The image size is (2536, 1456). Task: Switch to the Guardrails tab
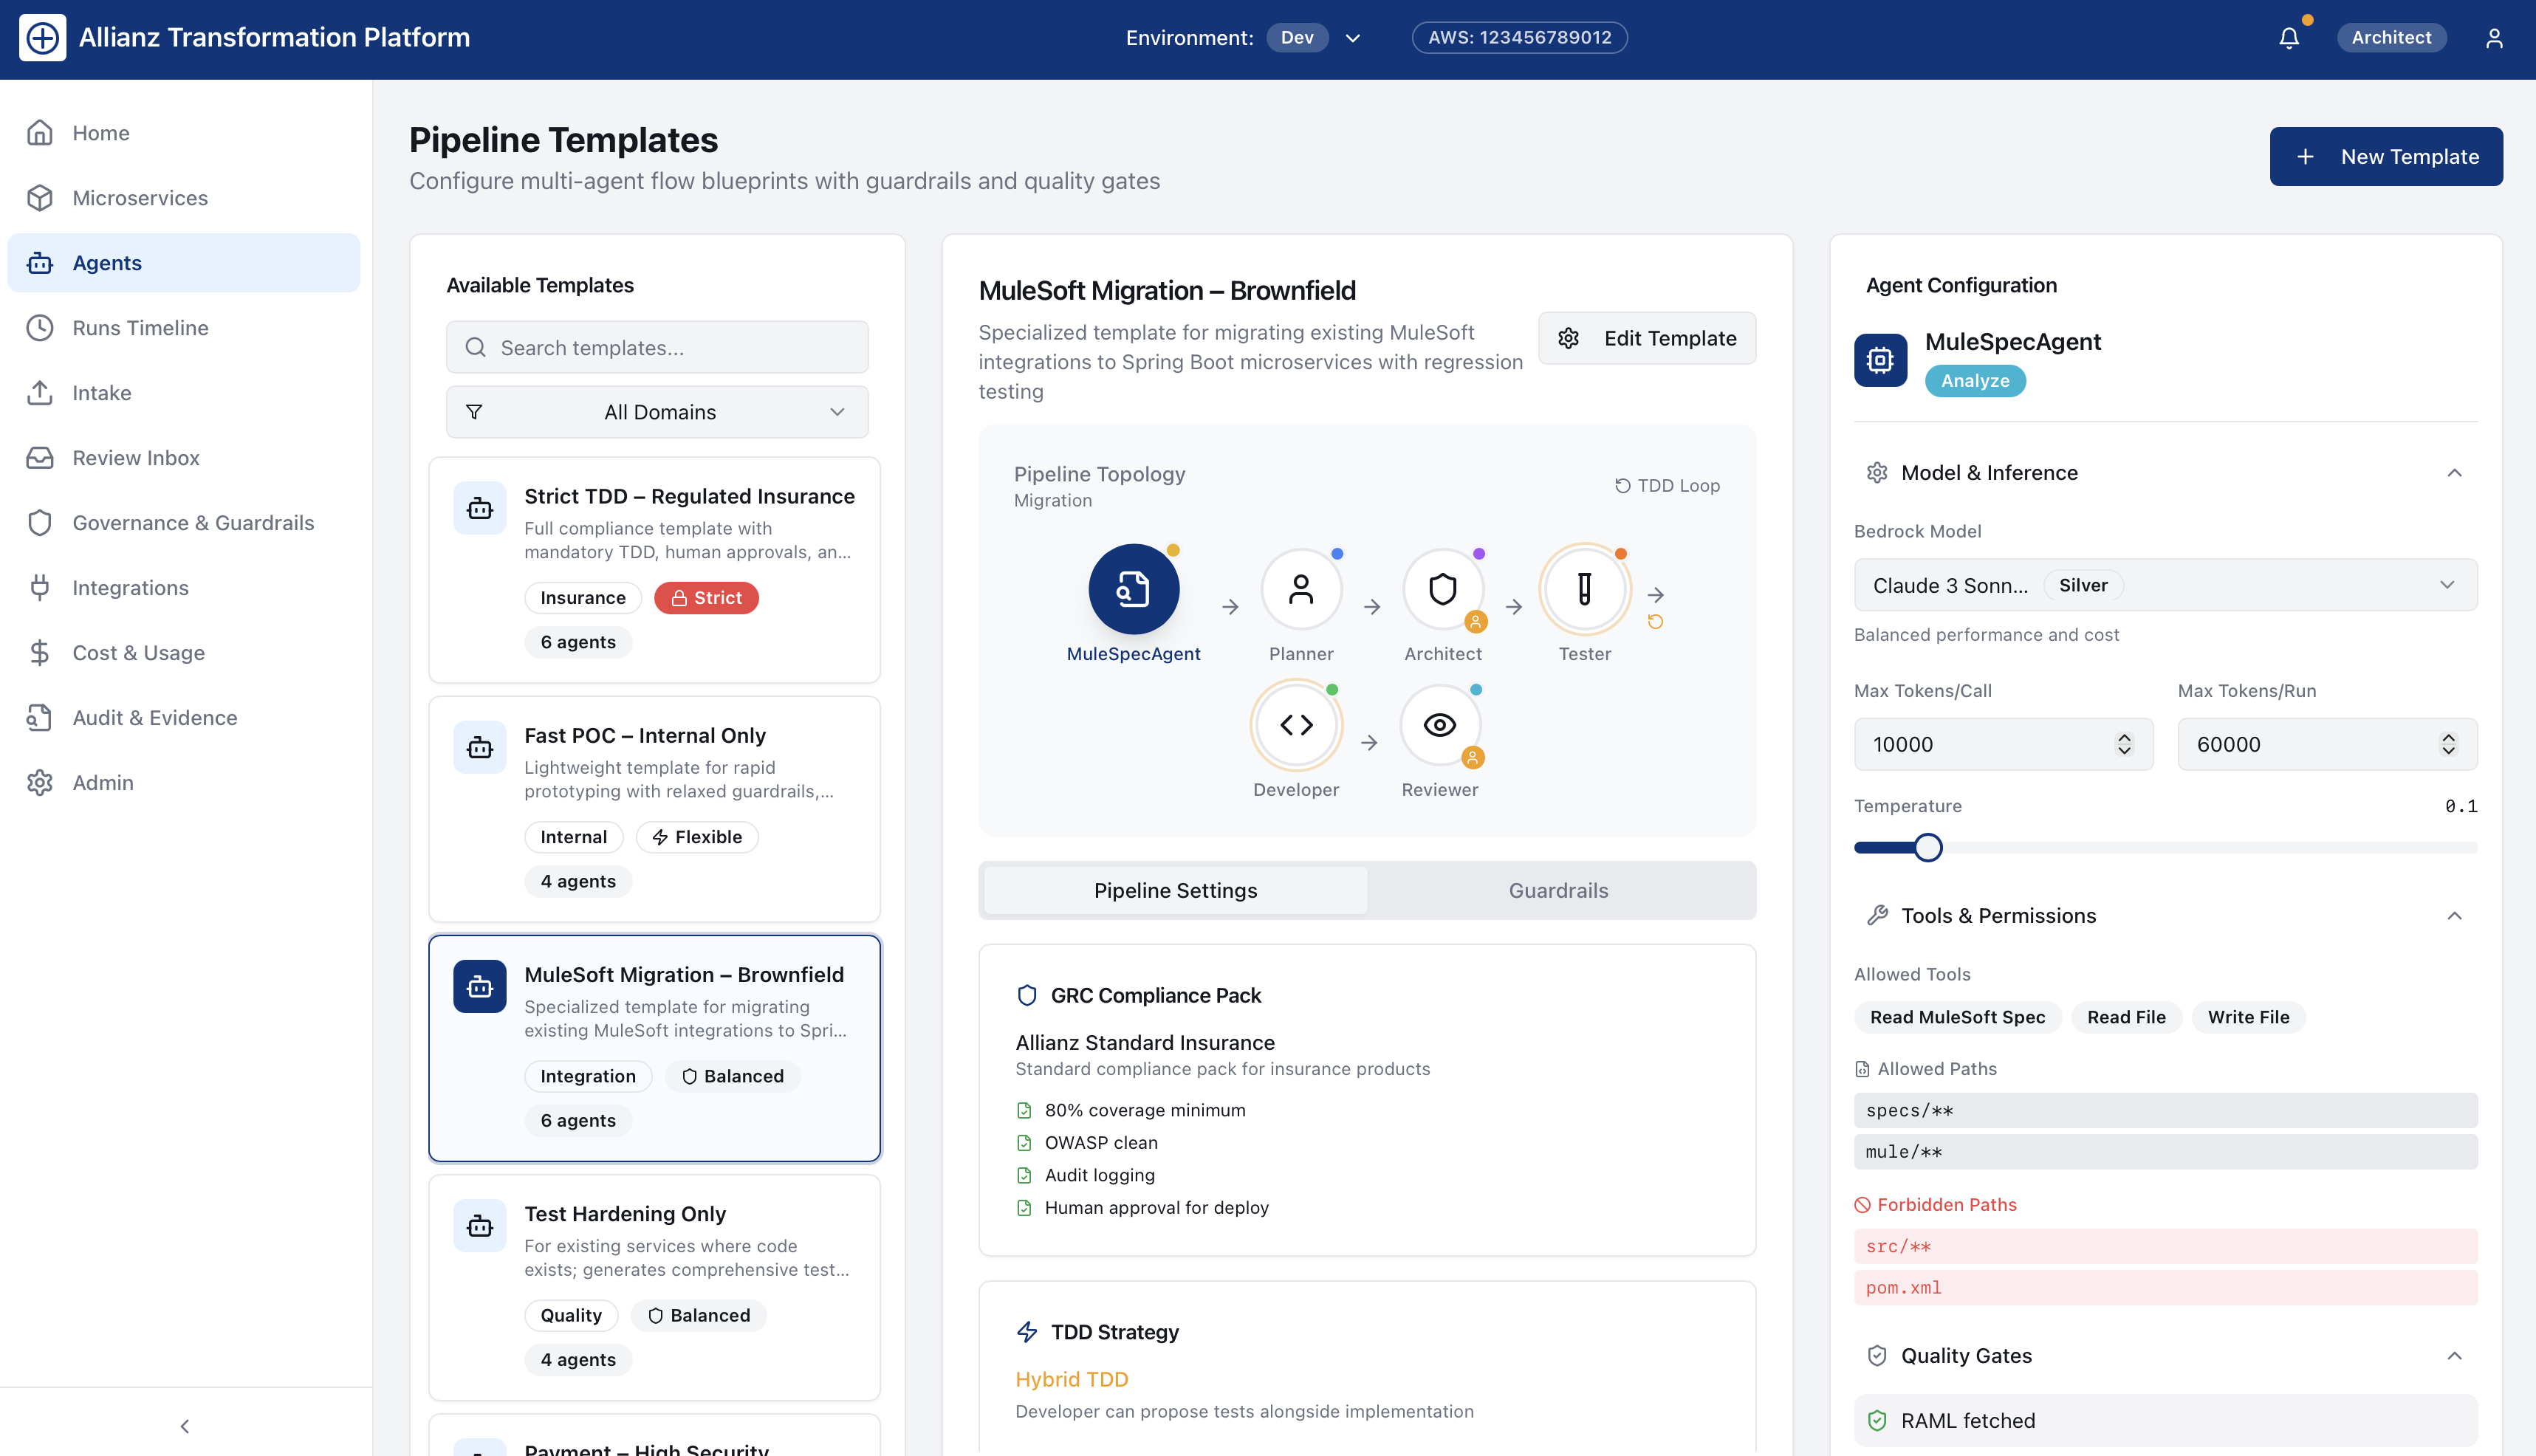click(1558, 890)
